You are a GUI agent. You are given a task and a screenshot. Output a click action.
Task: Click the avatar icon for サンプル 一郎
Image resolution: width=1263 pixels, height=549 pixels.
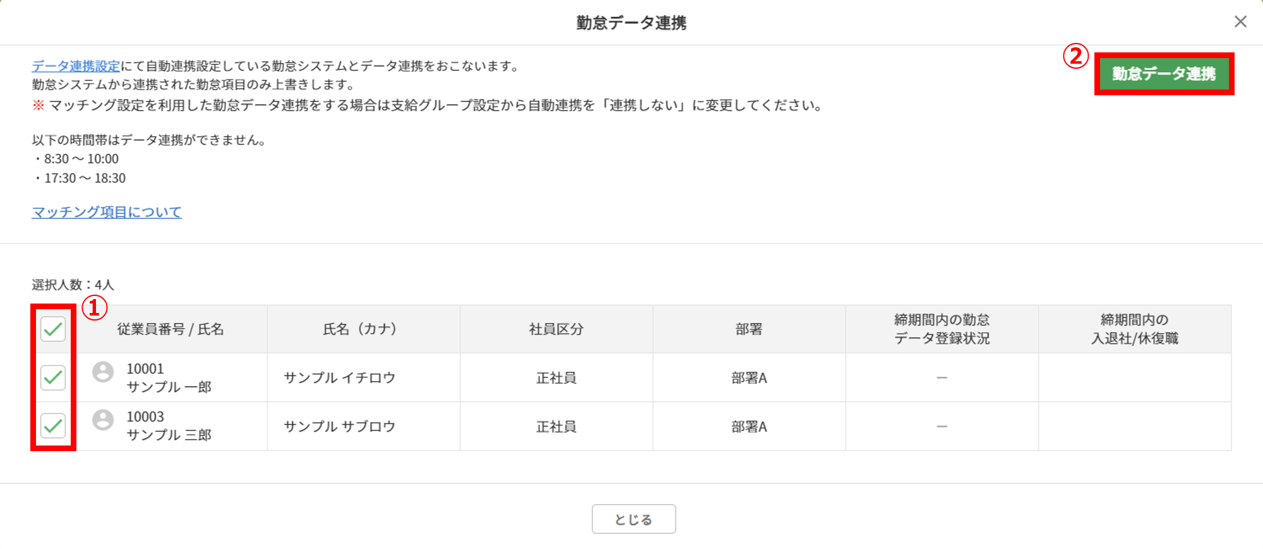103,372
